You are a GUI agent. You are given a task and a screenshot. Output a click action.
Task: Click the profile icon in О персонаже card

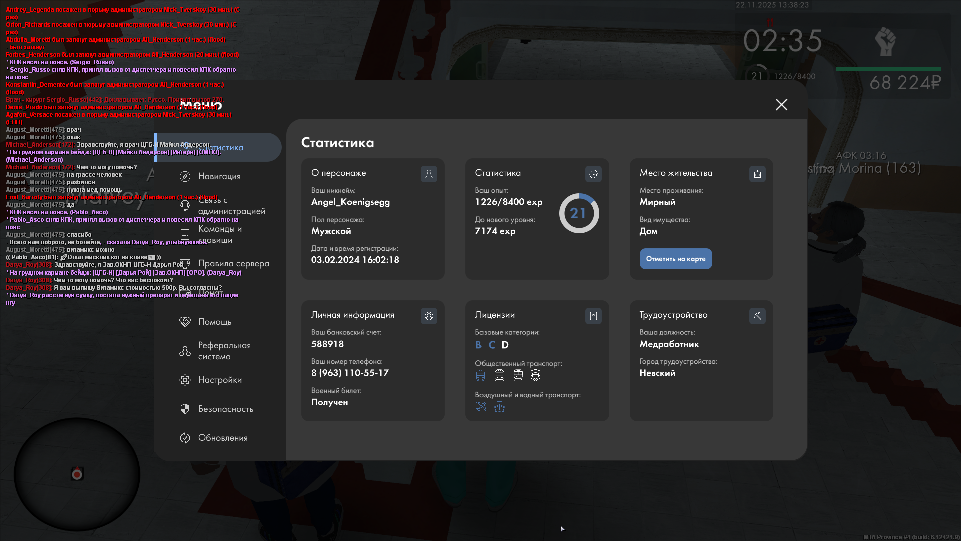pos(429,174)
